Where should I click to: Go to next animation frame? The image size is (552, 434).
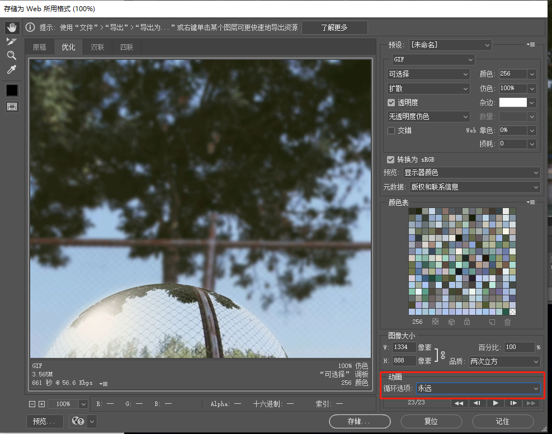click(x=513, y=403)
